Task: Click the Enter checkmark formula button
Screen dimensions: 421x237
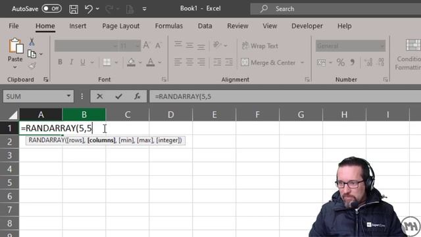Action: point(118,96)
